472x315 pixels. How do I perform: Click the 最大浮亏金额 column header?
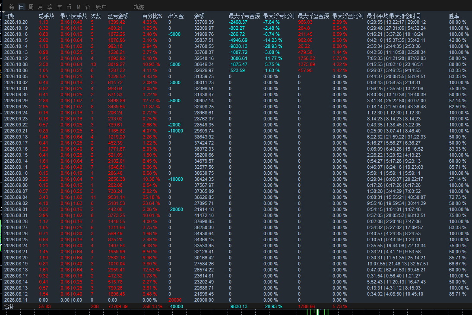244,16
